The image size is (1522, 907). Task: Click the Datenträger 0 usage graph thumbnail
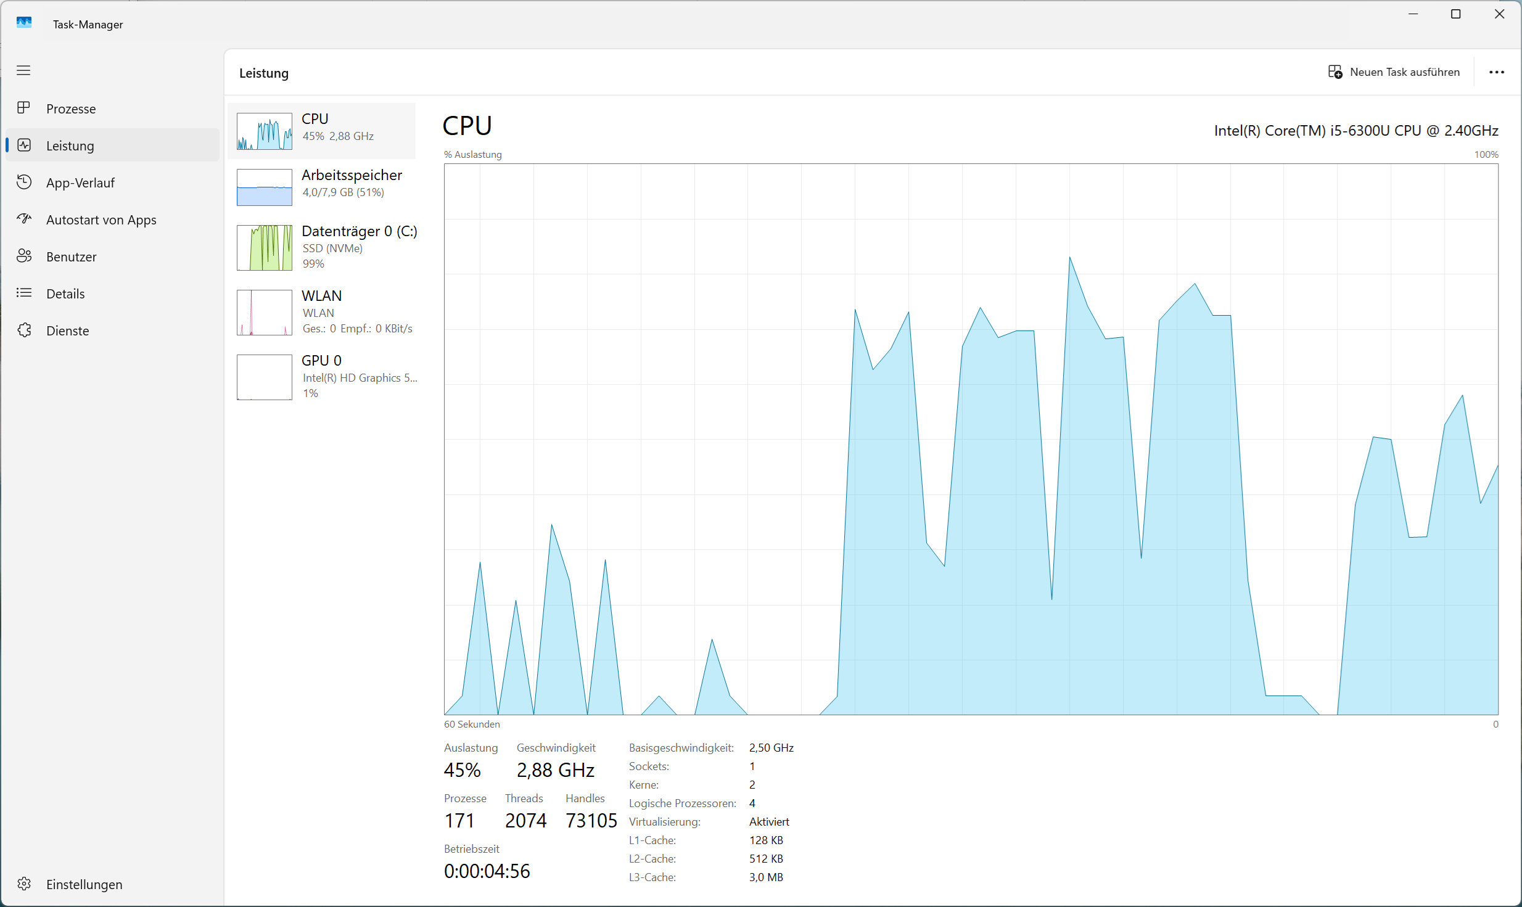(x=264, y=247)
